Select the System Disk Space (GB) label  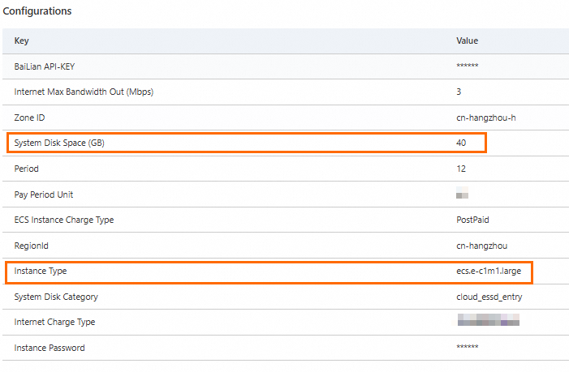71,143
